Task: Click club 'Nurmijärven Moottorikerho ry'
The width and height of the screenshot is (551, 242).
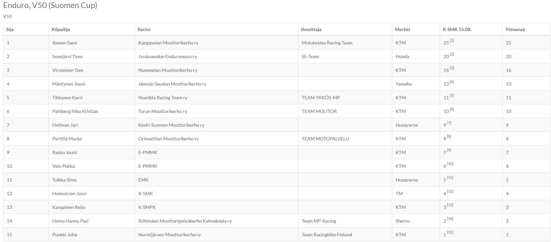Action: [x=169, y=235]
